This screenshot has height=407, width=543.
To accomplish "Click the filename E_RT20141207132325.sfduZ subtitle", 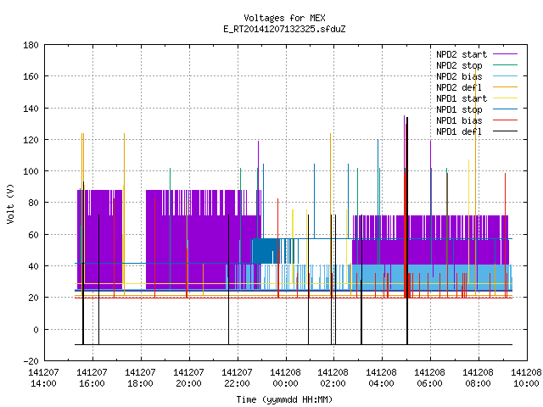I will (x=285, y=29).
